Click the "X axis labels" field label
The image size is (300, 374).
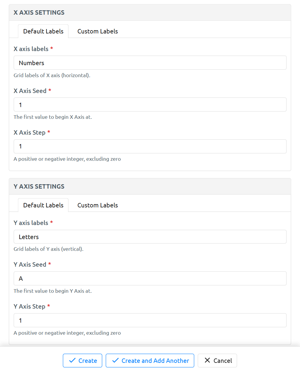tap(31, 49)
